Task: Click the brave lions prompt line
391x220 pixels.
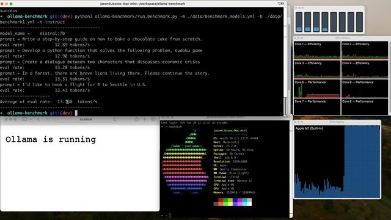Action: (x=104, y=73)
